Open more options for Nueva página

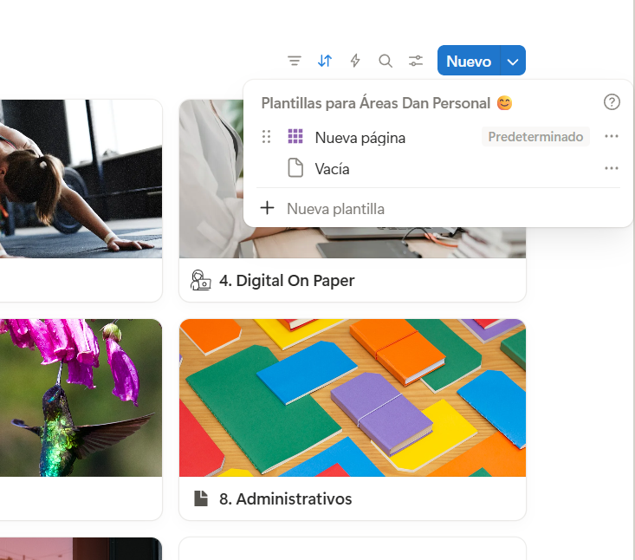[611, 137]
